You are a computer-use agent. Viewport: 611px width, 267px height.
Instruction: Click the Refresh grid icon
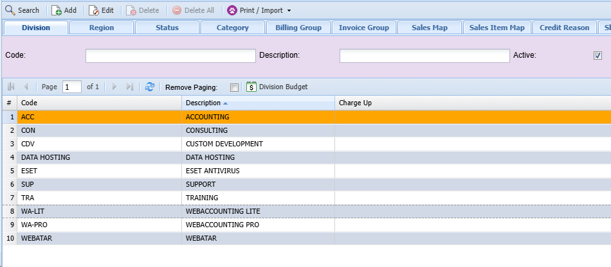pyautogui.click(x=150, y=87)
